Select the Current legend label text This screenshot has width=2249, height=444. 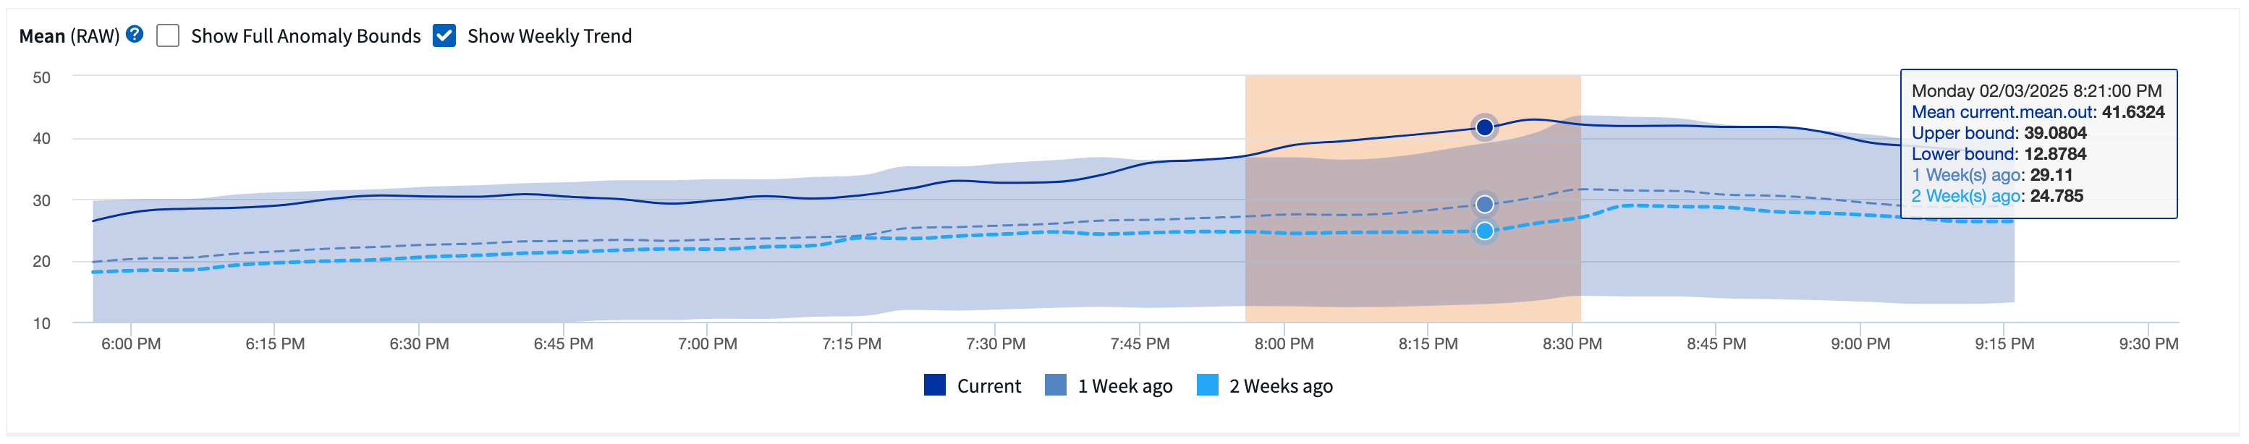[988, 386]
